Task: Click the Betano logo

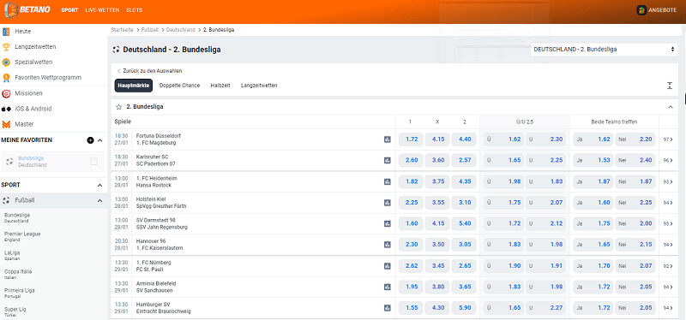Action: pos(27,9)
